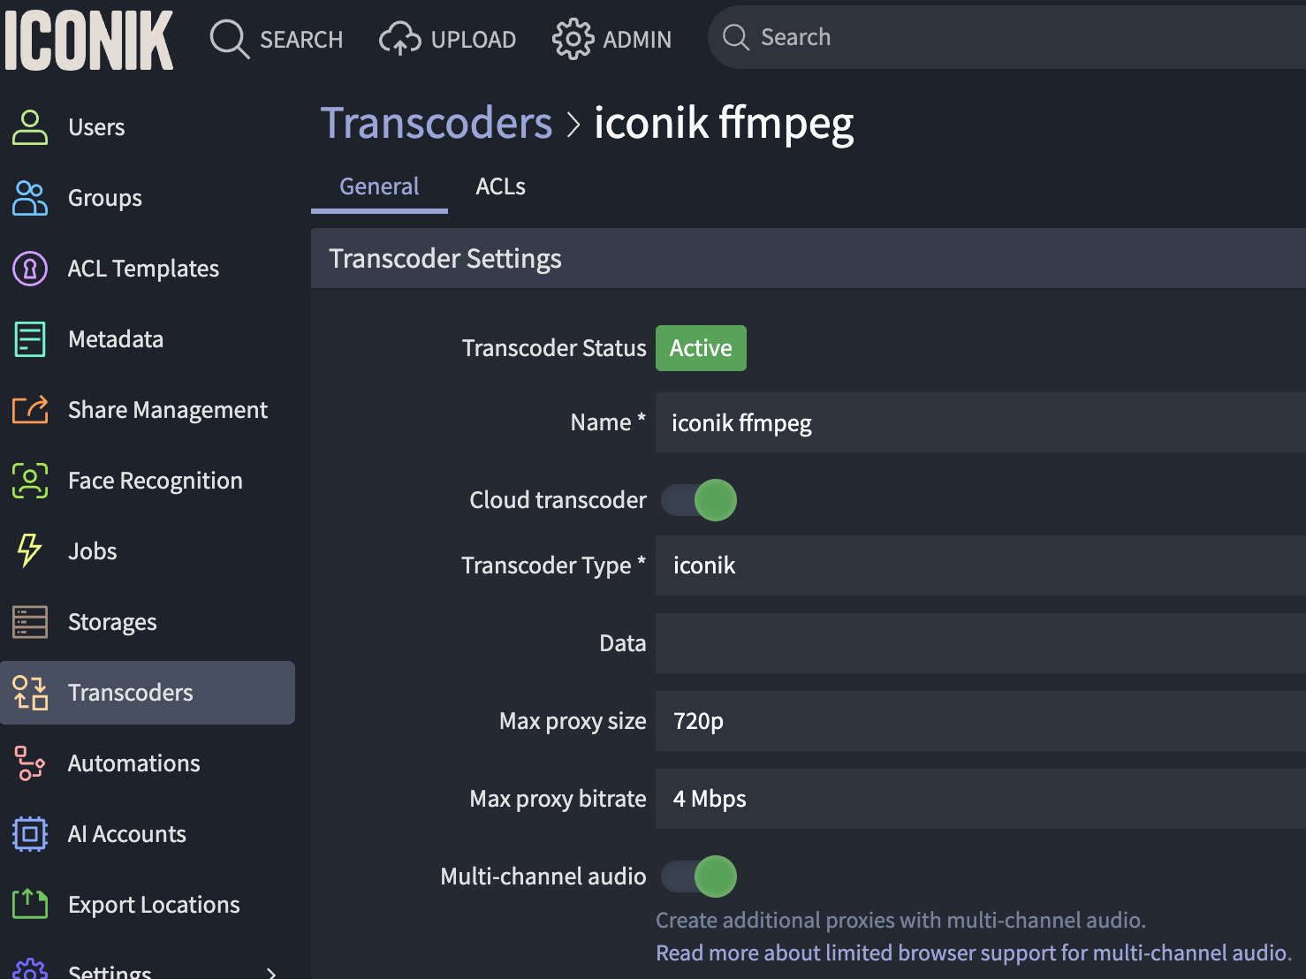Viewport: 1306px width, 979px height.
Task: Click the Groups people icon
Action: [30, 198]
